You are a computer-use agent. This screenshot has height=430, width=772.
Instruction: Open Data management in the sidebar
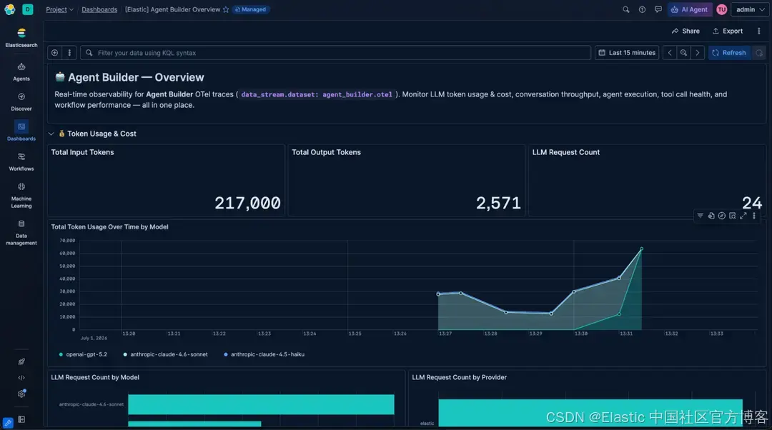pyautogui.click(x=21, y=232)
